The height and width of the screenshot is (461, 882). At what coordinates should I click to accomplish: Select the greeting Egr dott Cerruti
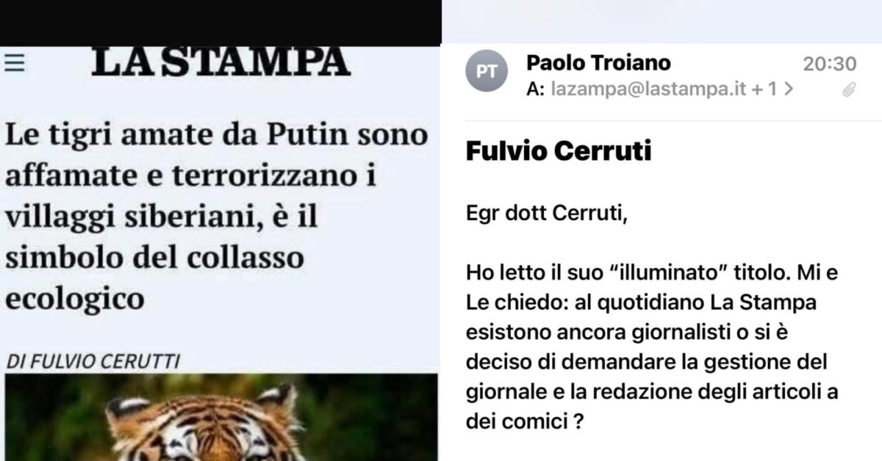(547, 214)
